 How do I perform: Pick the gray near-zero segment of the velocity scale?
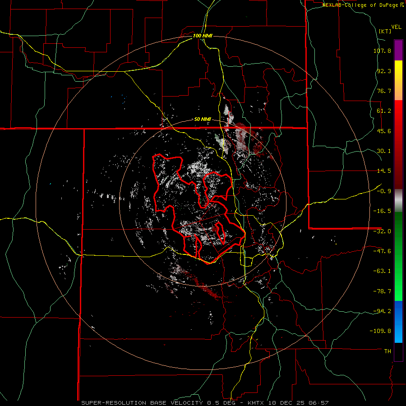398,201
